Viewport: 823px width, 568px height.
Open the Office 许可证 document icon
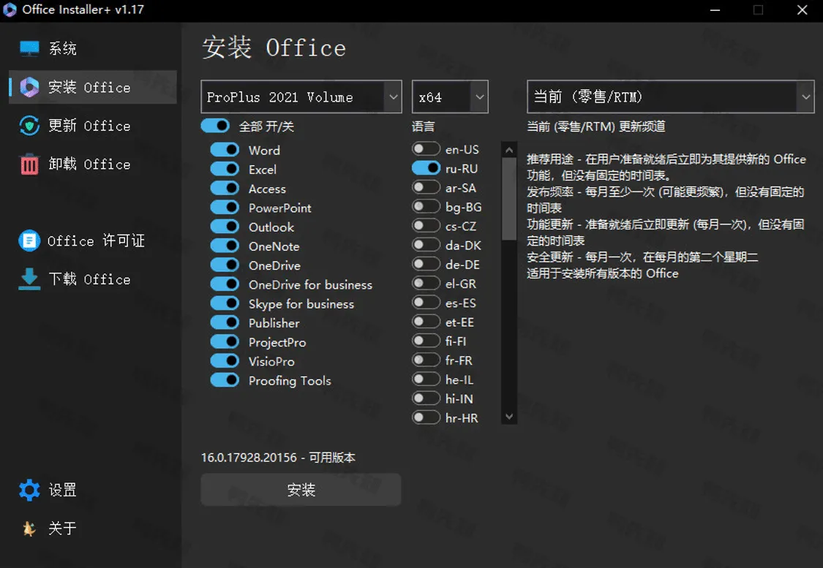tap(29, 241)
